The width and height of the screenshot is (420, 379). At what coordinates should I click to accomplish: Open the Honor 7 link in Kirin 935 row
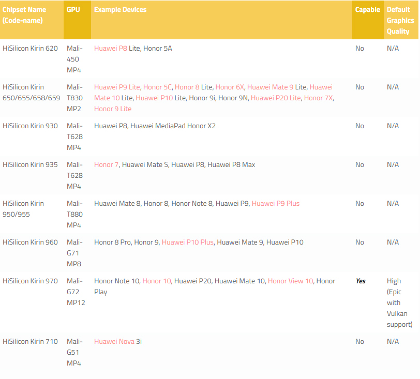coord(106,165)
